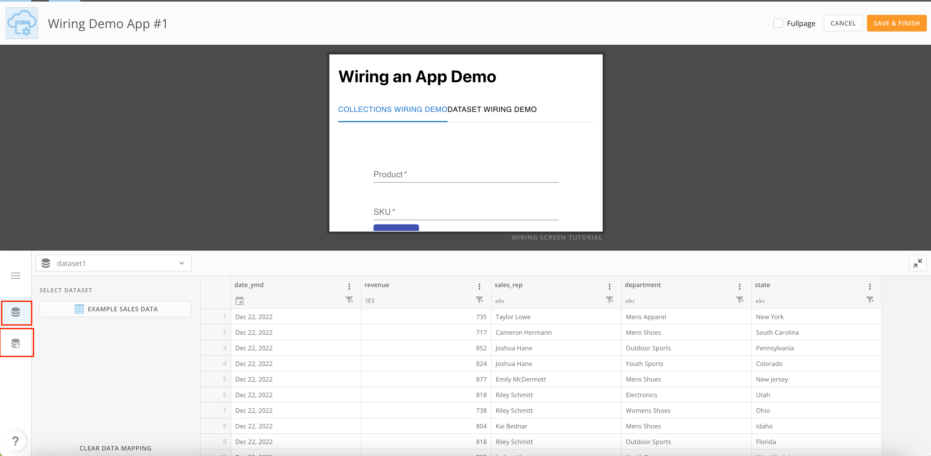
Task: Open the hamburger menu in sidebar
Action: tap(16, 276)
